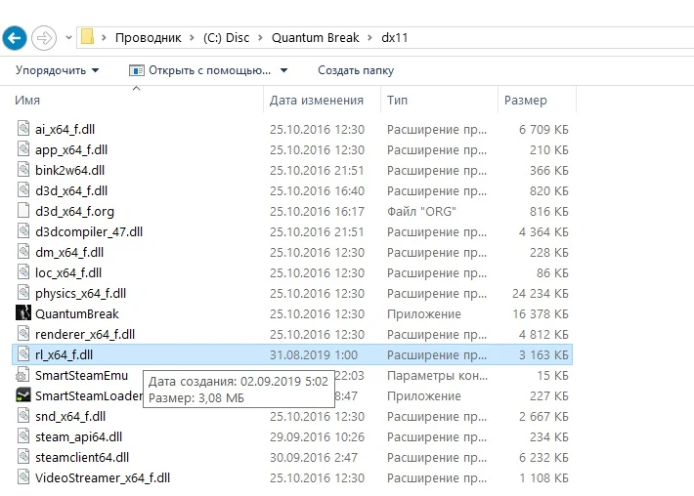Click the file name snd_x64_f.dll

(70, 417)
